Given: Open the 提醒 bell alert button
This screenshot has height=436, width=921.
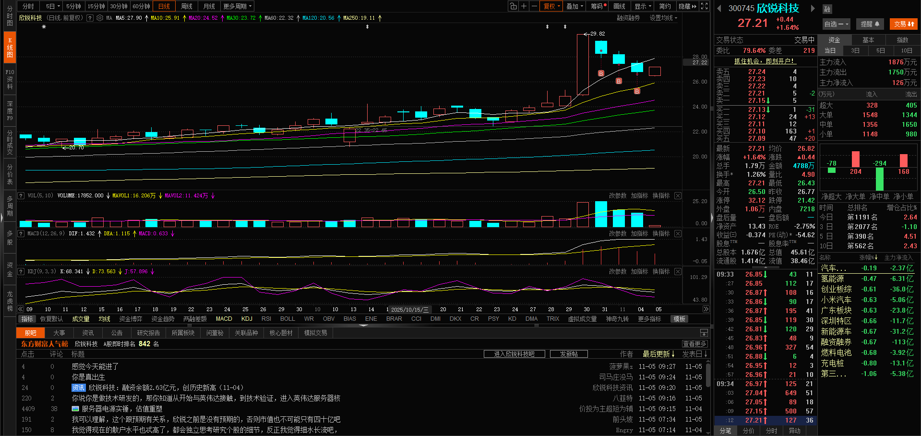Looking at the screenshot, I should coord(870,24).
